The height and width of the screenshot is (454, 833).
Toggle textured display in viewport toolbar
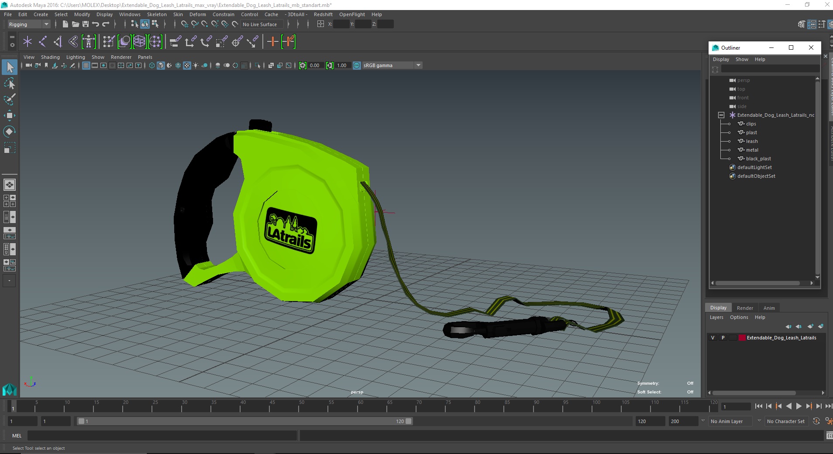pyautogui.click(x=187, y=65)
